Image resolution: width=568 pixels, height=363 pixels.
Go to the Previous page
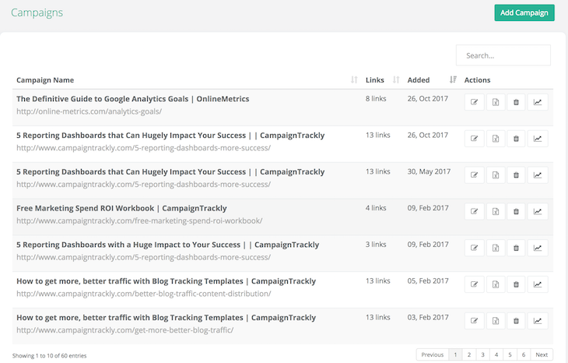[433, 354]
